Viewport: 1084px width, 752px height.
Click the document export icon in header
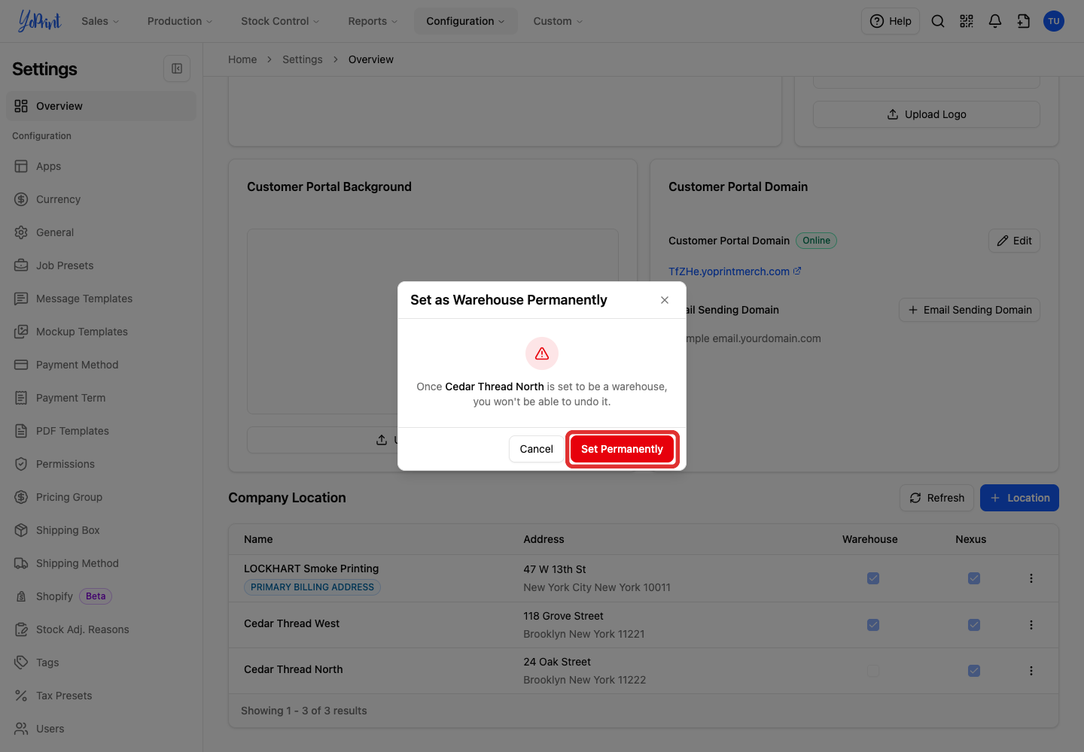[1024, 21]
